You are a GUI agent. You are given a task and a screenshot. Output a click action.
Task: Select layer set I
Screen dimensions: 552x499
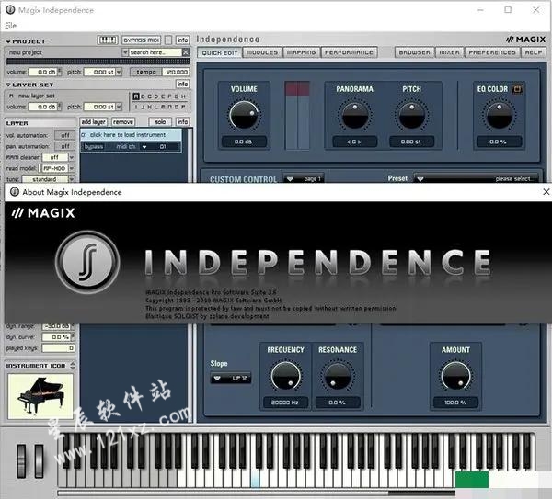[x=136, y=107]
